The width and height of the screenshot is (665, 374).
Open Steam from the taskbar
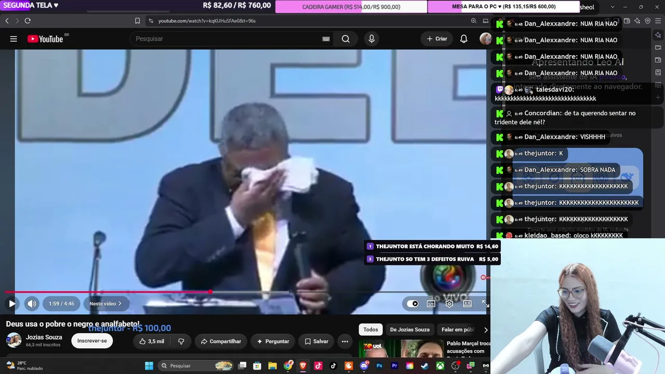click(x=425, y=366)
